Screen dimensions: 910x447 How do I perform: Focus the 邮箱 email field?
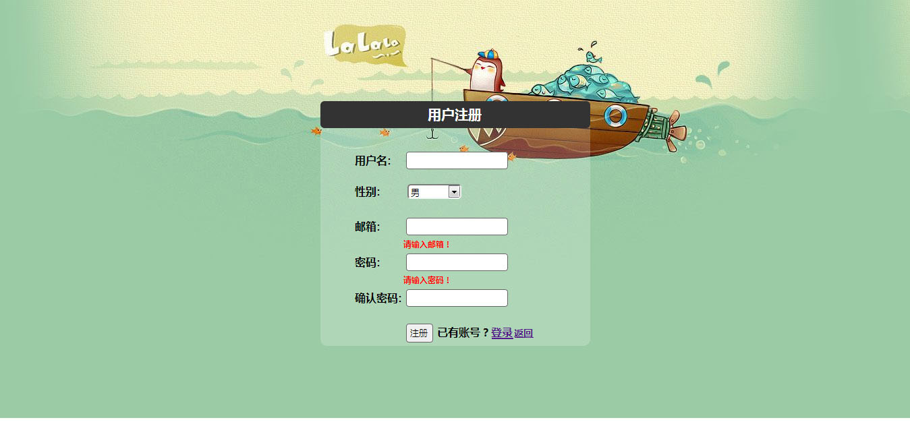[457, 227]
